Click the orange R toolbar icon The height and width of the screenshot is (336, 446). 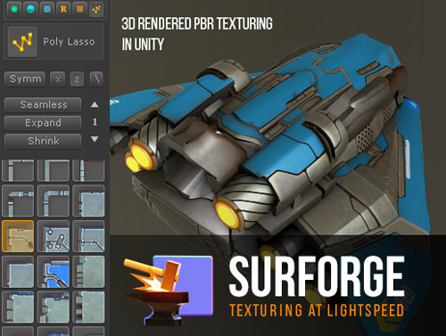pyautogui.click(x=63, y=9)
